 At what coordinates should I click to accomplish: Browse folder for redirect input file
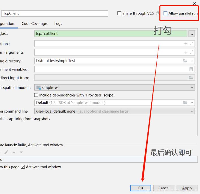(x=191, y=78)
